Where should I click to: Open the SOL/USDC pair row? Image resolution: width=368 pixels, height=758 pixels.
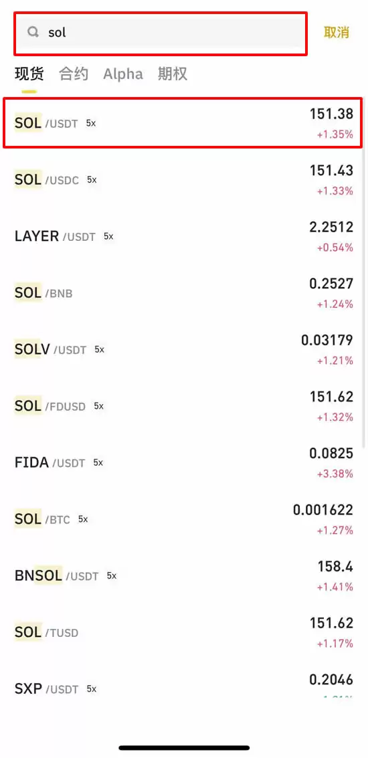tap(184, 180)
